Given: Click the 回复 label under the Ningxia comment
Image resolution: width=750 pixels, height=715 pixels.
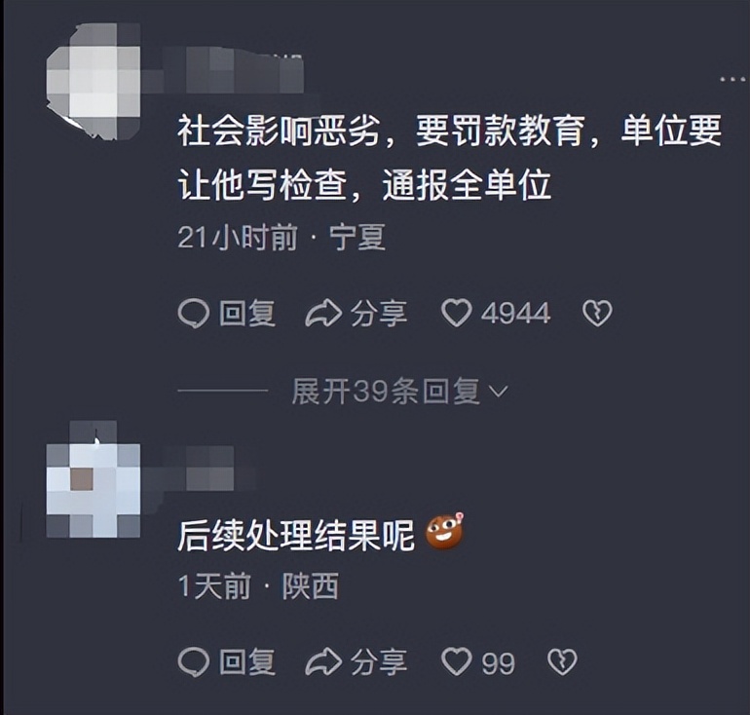Looking at the screenshot, I should 247,314.
